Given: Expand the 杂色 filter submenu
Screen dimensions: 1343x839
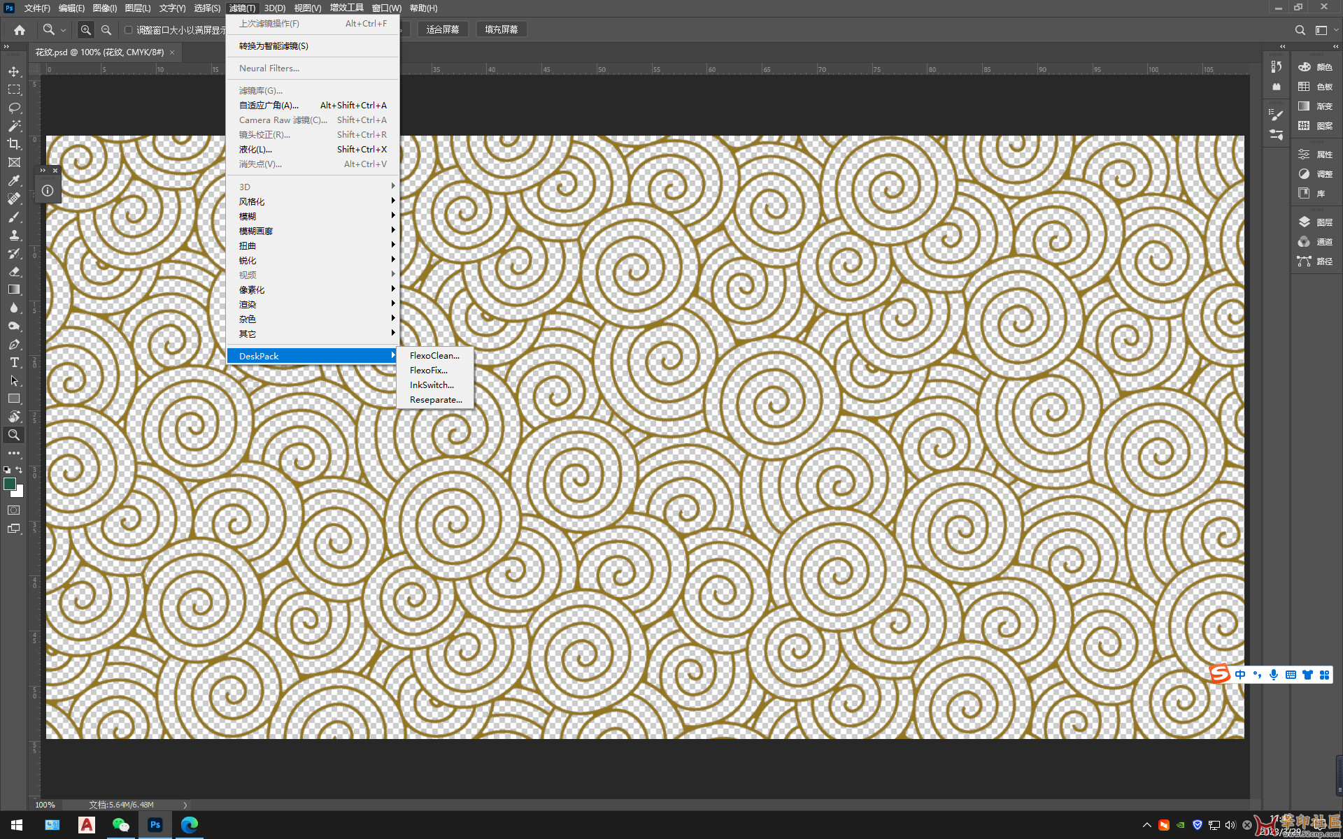Looking at the screenshot, I should [313, 319].
